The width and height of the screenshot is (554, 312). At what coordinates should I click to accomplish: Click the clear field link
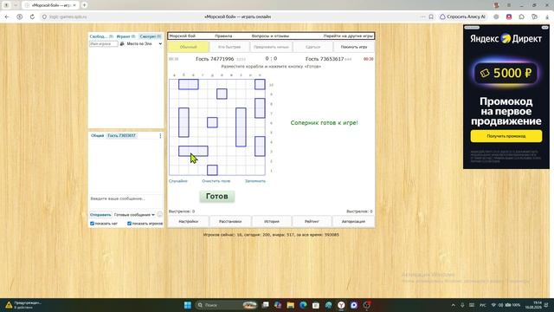pyautogui.click(x=216, y=181)
